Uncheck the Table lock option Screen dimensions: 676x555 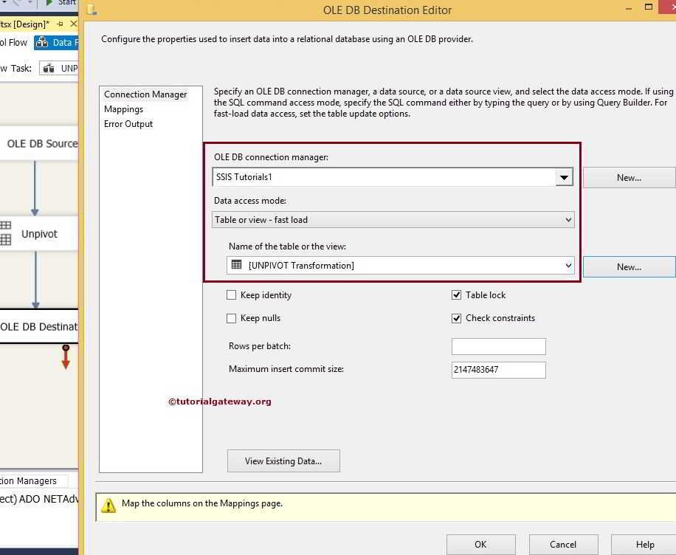point(457,295)
